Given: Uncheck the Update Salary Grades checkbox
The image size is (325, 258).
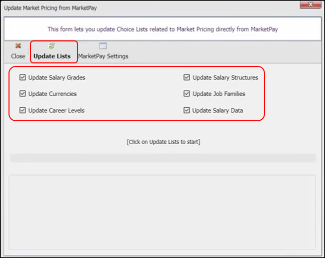Looking at the screenshot, I should (x=22, y=78).
